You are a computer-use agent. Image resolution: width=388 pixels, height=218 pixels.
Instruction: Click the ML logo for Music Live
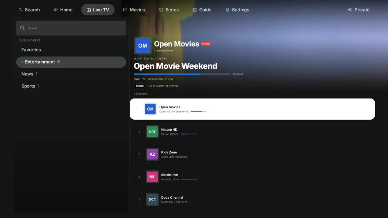tap(152, 177)
